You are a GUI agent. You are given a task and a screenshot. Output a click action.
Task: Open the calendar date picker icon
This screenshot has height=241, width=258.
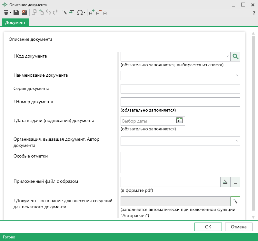click(x=179, y=121)
